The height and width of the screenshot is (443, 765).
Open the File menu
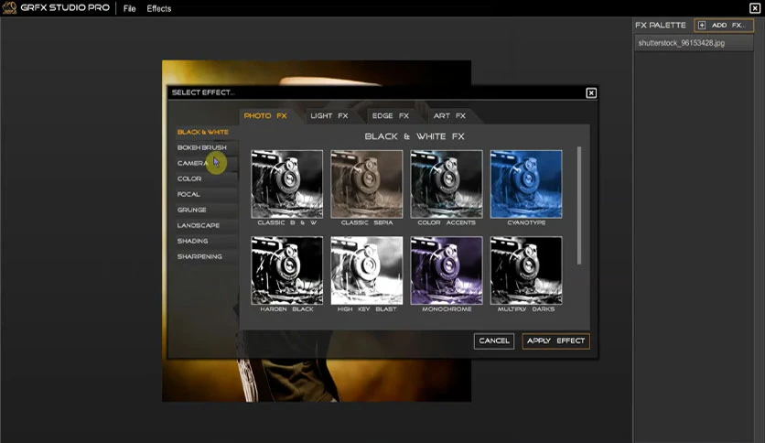pyautogui.click(x=129, y=8)
